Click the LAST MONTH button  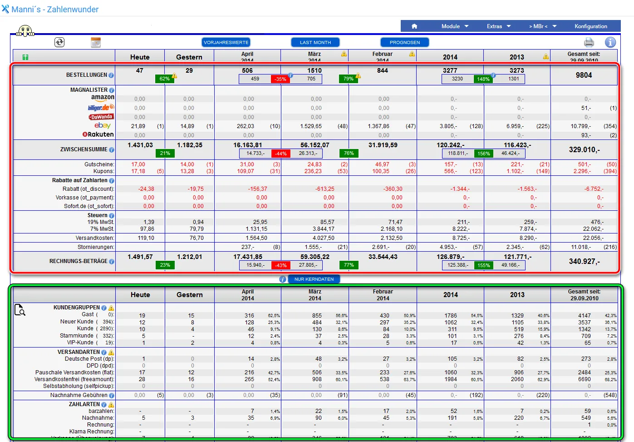315,42
